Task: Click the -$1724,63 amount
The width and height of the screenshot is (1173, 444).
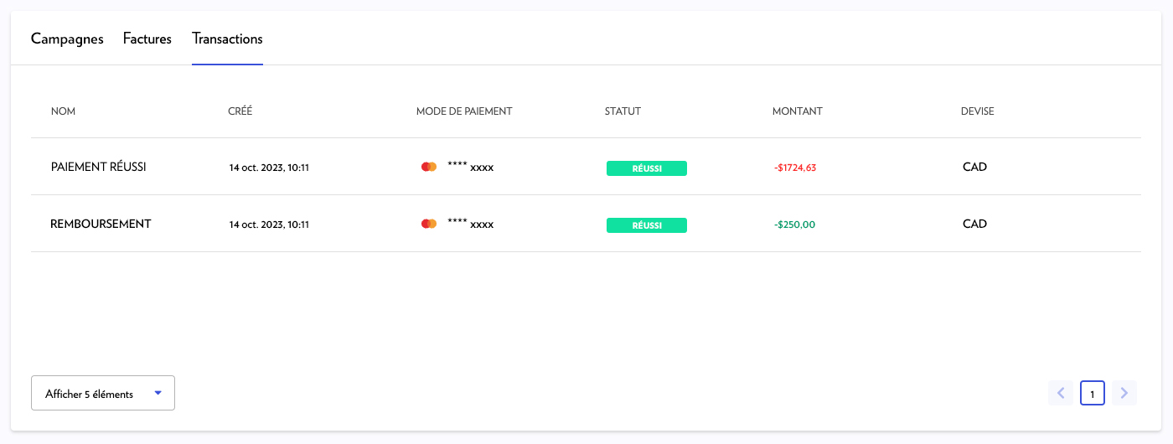Action: tap(795, 168)
